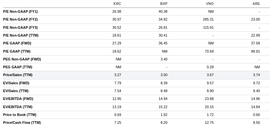Select BXP's 3.40 PEG Non-GAAP value
The image size is (270, 131).
click(x=164, y=59)
